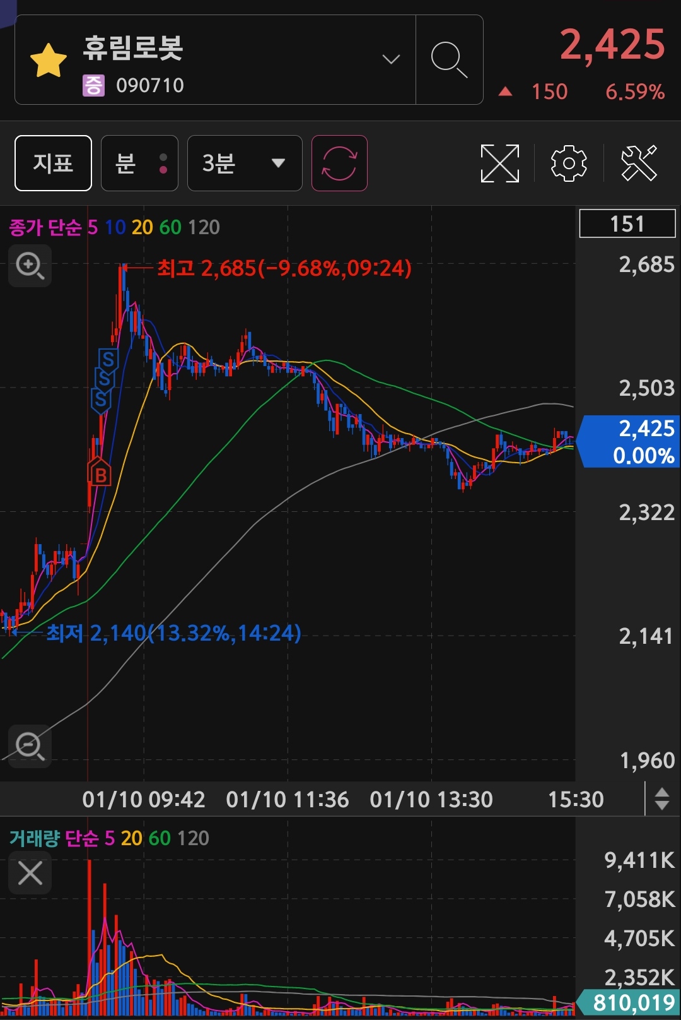Viewport: 681px width, 1020px height.
Task: Open the 분 chart period type selector
Action: coord(139,163)
